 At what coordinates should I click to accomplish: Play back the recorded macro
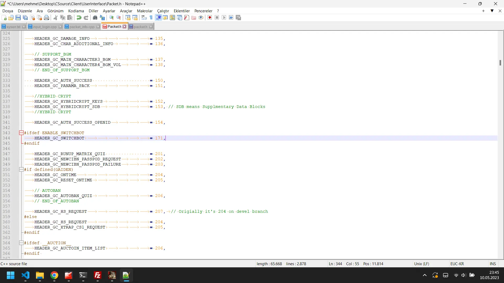[224, 18]
